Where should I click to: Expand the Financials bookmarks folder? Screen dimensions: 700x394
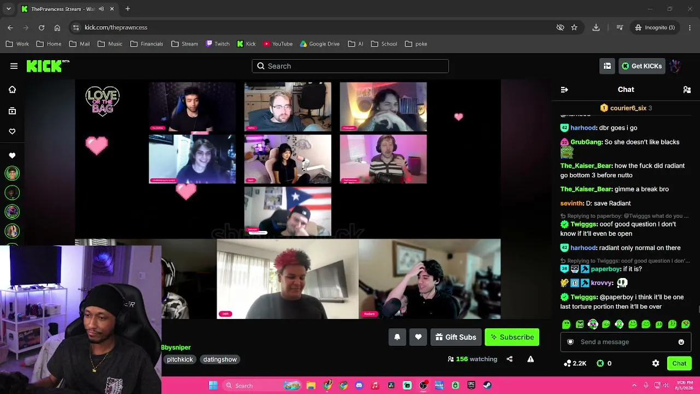147,44
